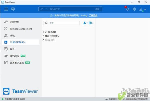
Task: Click the unlock padlock icon in status bar
Action: coord(106,99)
